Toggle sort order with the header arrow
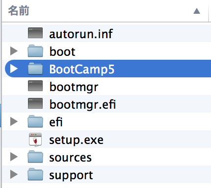This screenshot has height=188, width=211. click(x=197, y=11)
